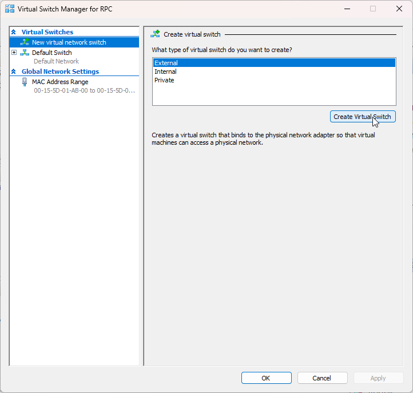Choose Private switch type

[274, 80]
